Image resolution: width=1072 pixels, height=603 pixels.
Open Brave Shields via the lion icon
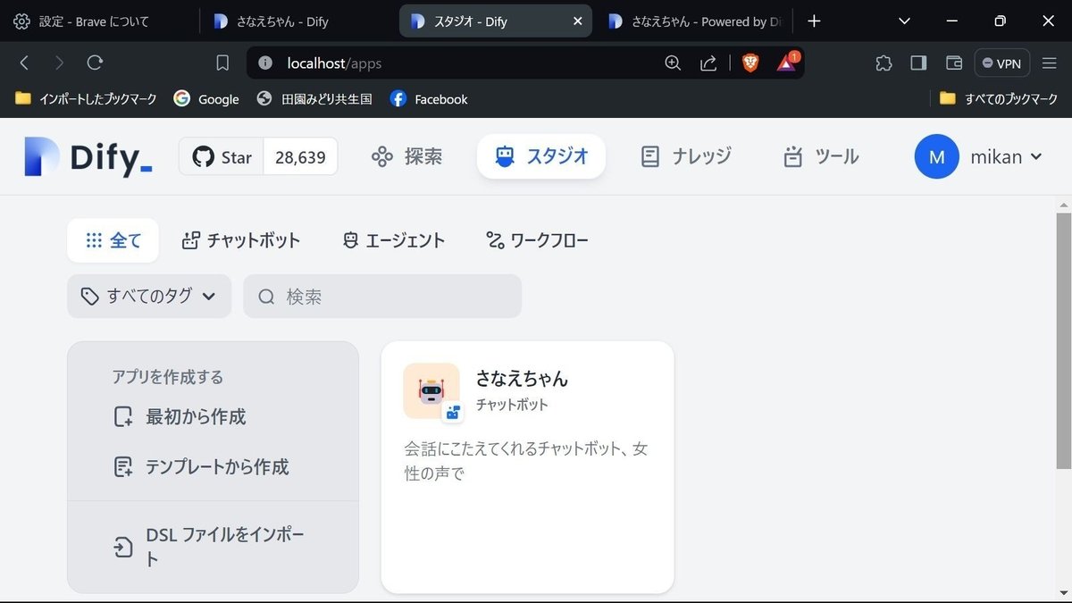point(750,63)
